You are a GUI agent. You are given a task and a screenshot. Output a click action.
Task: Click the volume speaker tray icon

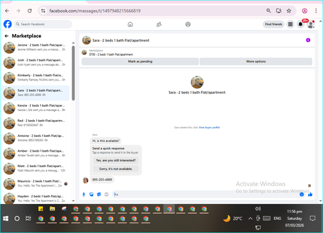tap(258, 208)
